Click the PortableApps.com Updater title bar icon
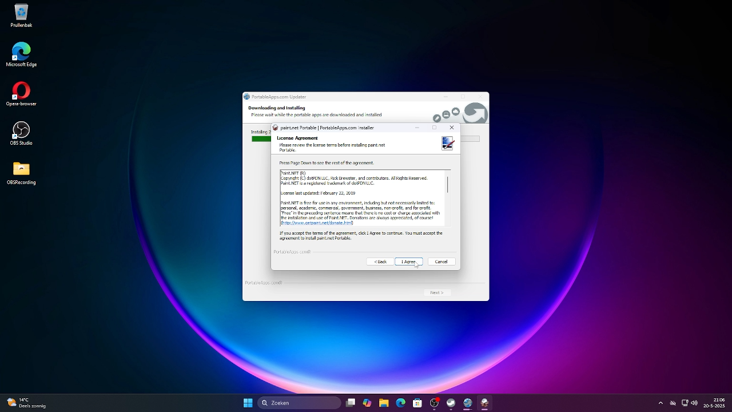This screenshot has width=732, height=412. pos(247,97)
